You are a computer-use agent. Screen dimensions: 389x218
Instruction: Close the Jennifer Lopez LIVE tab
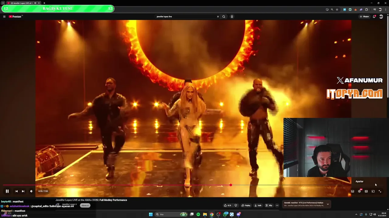point(39,3)
